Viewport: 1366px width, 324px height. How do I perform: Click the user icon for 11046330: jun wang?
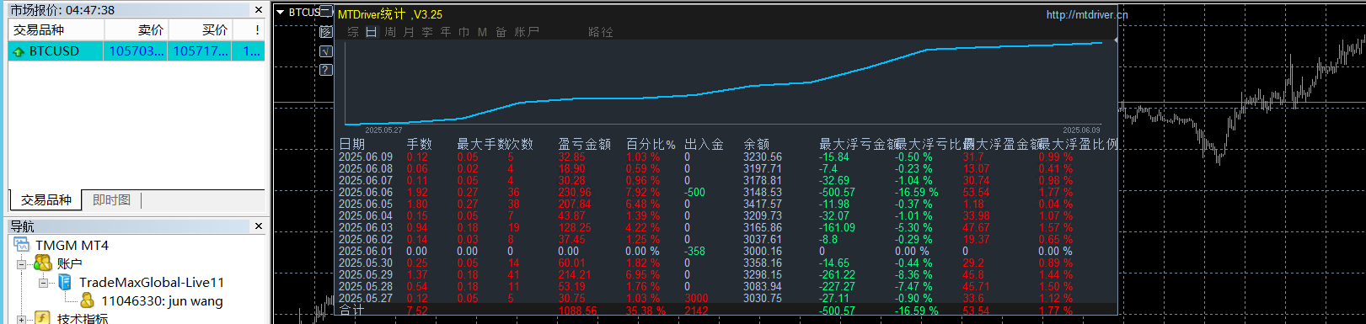pos(87,300)
